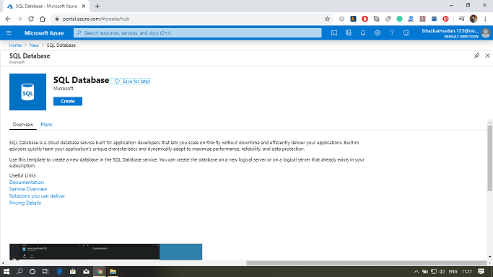Screen dimensions: 493x277
Task: Pin SQL Database blade to dashboard
Action: pos(476,56)
